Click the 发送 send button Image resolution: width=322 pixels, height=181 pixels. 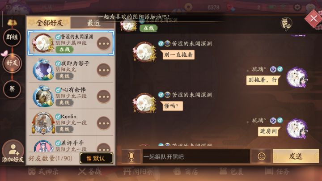coord(296,156)
